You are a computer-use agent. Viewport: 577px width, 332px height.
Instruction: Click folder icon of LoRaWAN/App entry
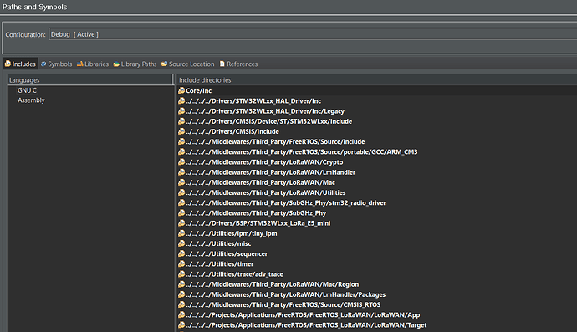tap(181, 314)
